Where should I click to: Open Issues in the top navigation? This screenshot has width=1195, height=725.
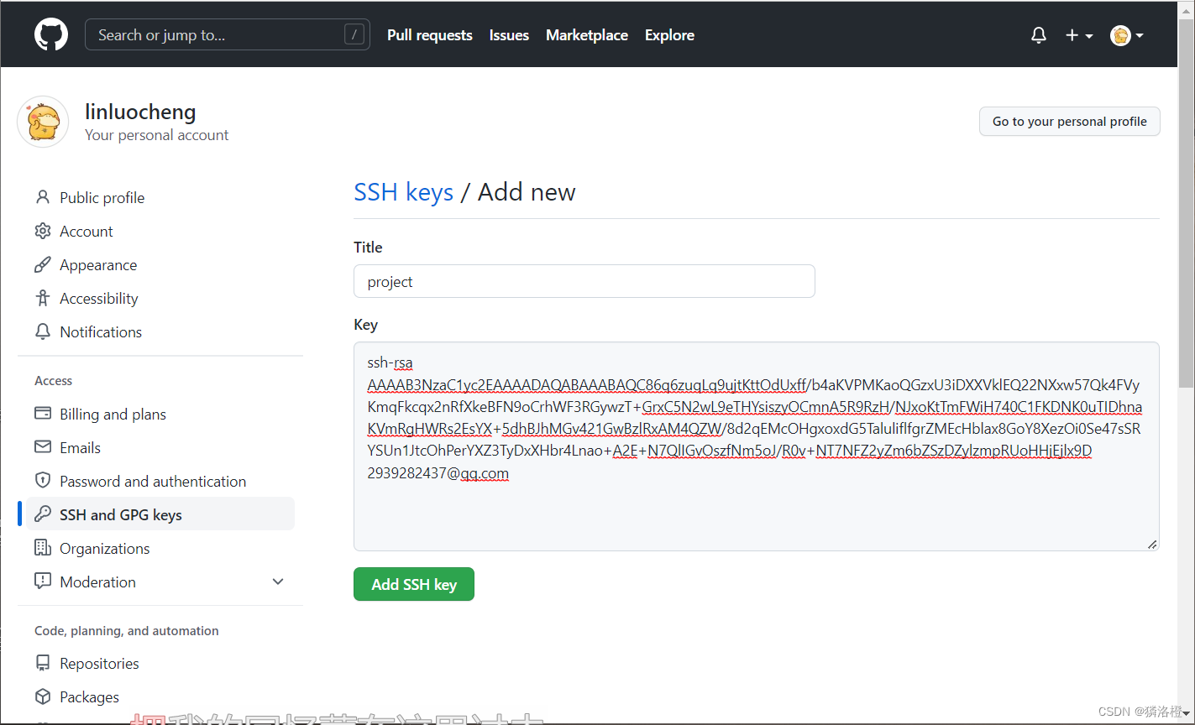click(x=509, y=35)
